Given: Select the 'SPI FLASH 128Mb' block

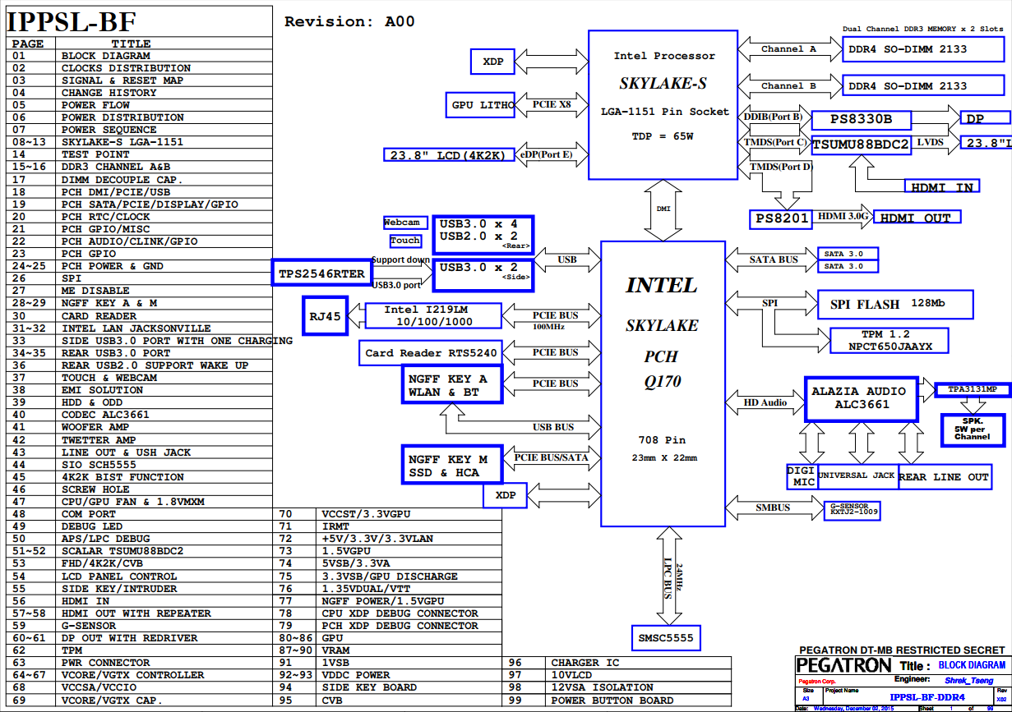Looking at the screenshot, I should coord(895,304).
